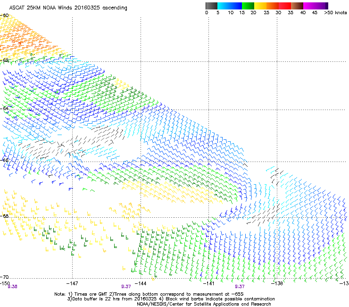Click the legend tick label 10
The width and height of the screenshot is (349, 307).
(231, 13)
